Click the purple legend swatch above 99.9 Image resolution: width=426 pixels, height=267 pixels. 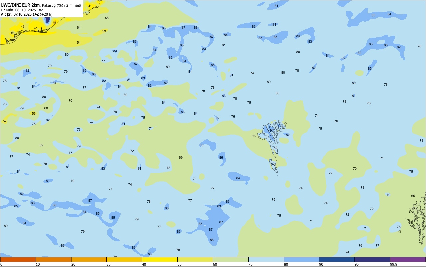click(408, 259)
